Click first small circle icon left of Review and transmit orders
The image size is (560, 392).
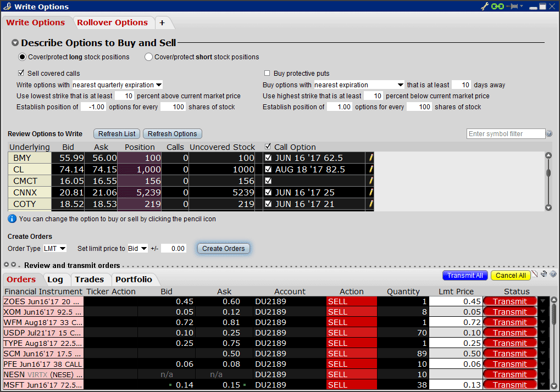(x=6, y=265)
